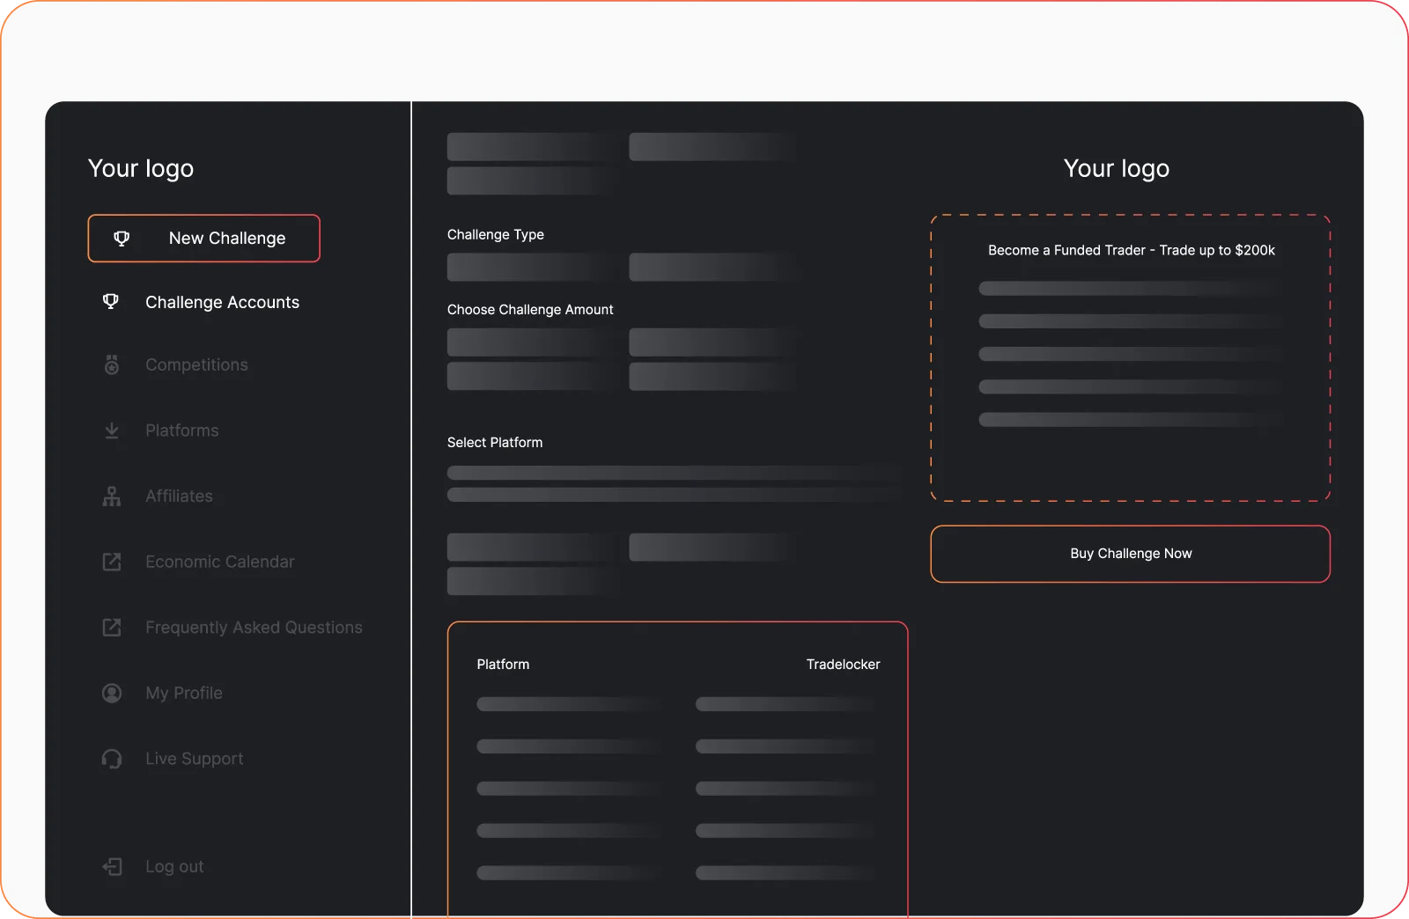Select Log out in the sidebar

tap(174, 867)
